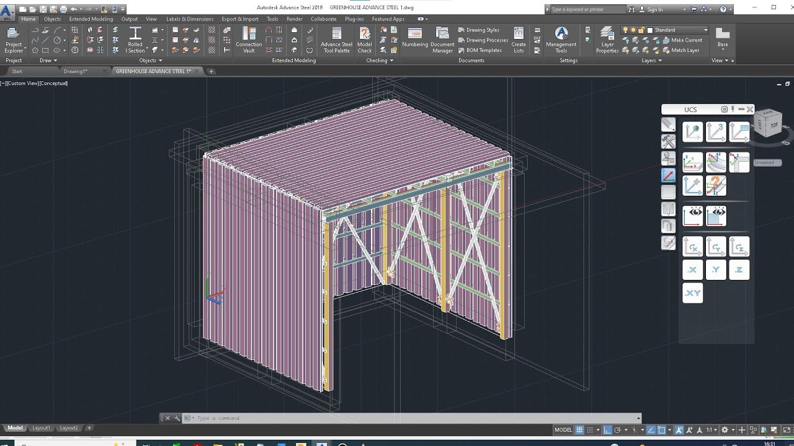Expand the Draw panel

tap(48, 61)
